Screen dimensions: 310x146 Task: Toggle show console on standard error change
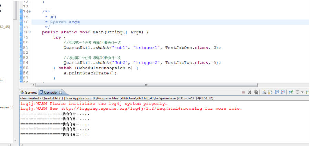pos(283,92)
